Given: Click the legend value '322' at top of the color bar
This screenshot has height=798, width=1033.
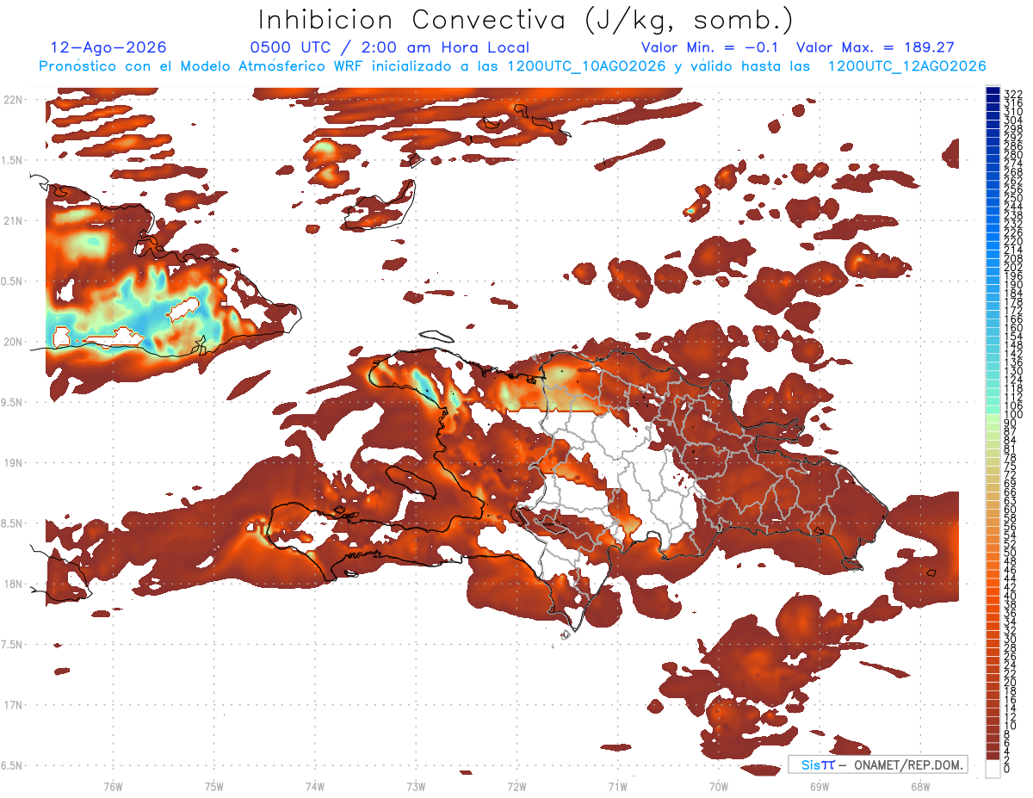Looking at the screenshot, I should pos(1012,94).
